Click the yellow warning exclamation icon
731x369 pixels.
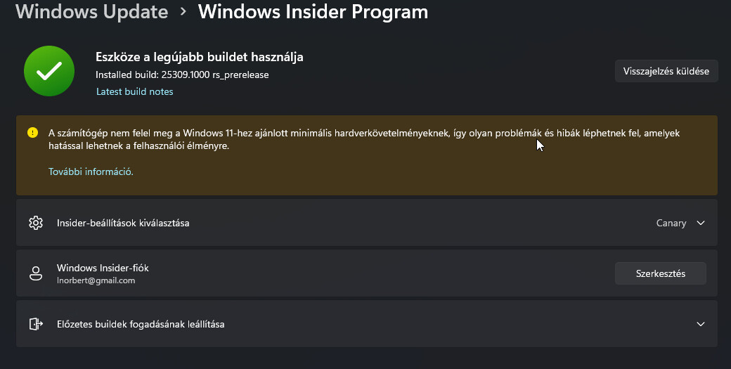pyautogui.click(x=32, y=133)
